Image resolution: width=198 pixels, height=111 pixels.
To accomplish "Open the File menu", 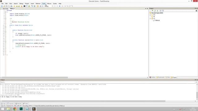I will pos(2,3).
